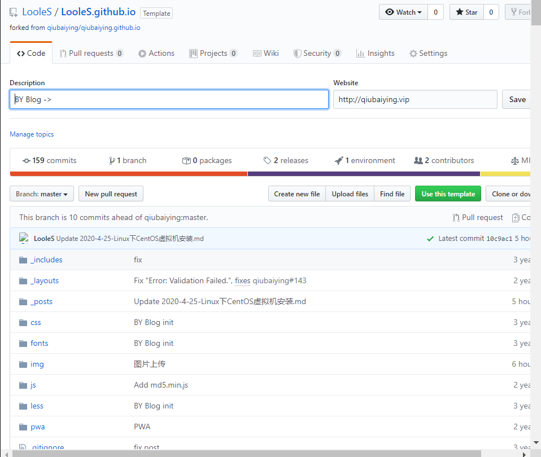Switch to the Code tab
Viewport: 541px width, 457px height.
[31, 53]
